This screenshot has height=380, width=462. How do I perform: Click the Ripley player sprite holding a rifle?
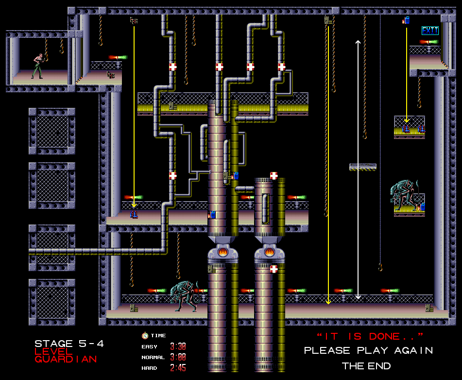(39, 67)
